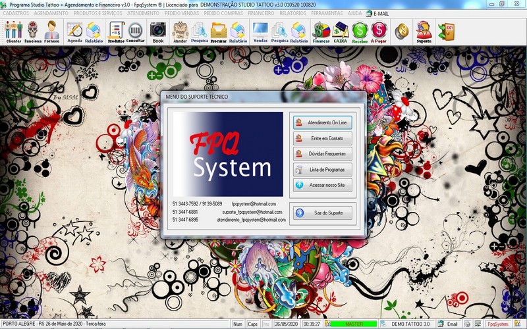Click the FPQ System logo image

pos(228,154)
